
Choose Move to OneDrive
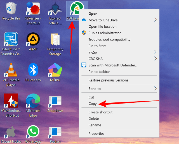coord(119,20)
